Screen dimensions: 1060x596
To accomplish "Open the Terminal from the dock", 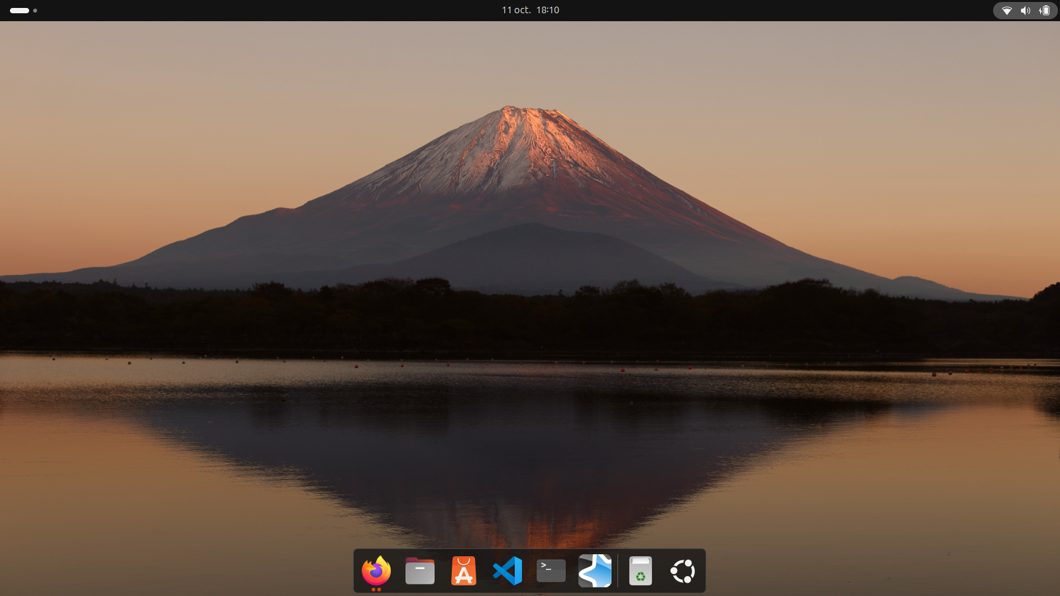I will [551, 571].
